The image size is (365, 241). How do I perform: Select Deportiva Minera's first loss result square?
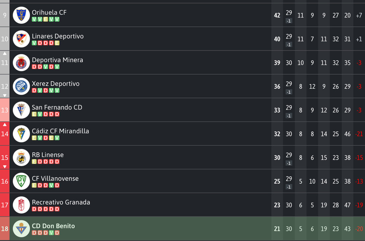(x=34, y=67)
